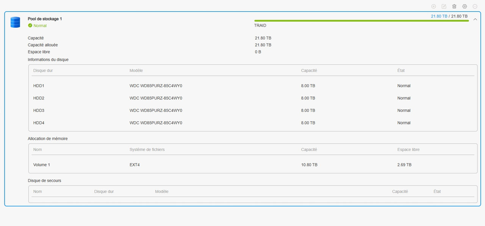
Task: Click the Disque de secours heading
Action: pyautogui.click(x=44, y=180)
